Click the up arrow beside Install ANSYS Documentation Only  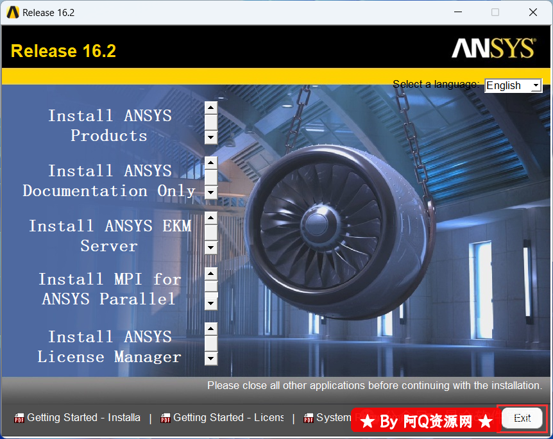point(211,162)
